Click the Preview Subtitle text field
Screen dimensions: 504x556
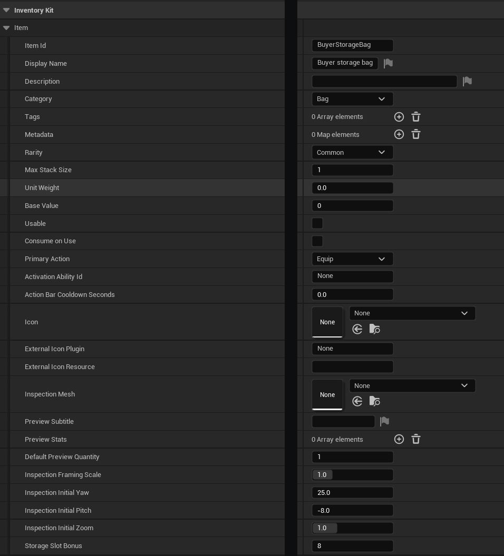[x=343, y=421]
